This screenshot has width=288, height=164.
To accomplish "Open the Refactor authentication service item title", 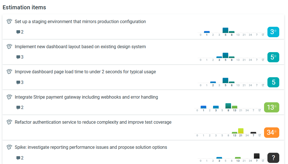I will (93, 122).
